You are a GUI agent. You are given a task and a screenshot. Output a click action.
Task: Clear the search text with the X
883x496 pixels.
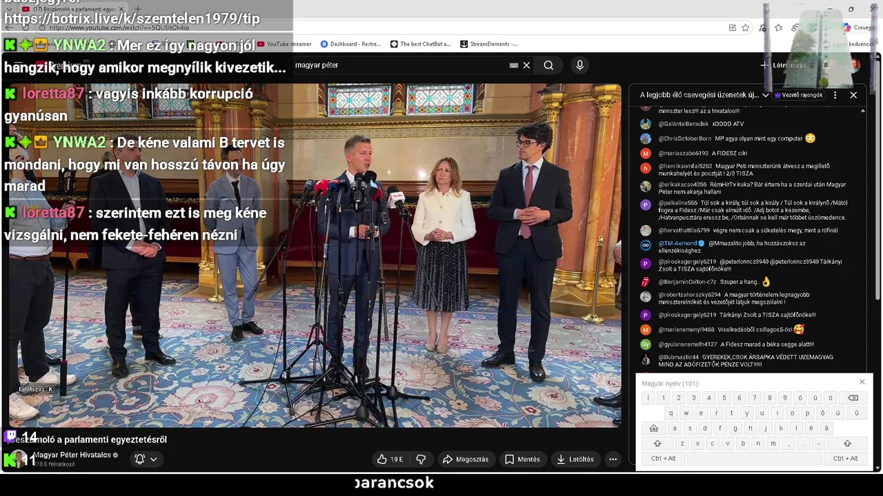coord(526,65)
